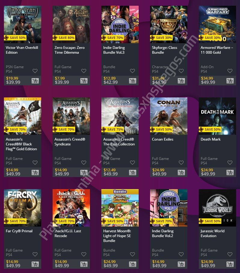The height and width of the screenshot is (273, 240).
Task: Favorite Assassin's Creed Black Flag Gold Edition
Action: [x=35, y=163]
